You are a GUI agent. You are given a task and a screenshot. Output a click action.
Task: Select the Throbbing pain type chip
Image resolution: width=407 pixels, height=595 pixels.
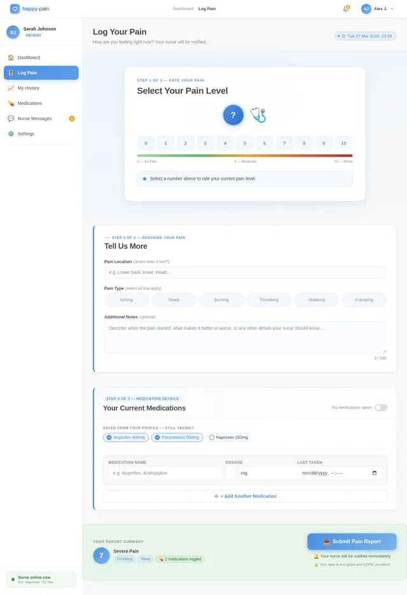269,299
